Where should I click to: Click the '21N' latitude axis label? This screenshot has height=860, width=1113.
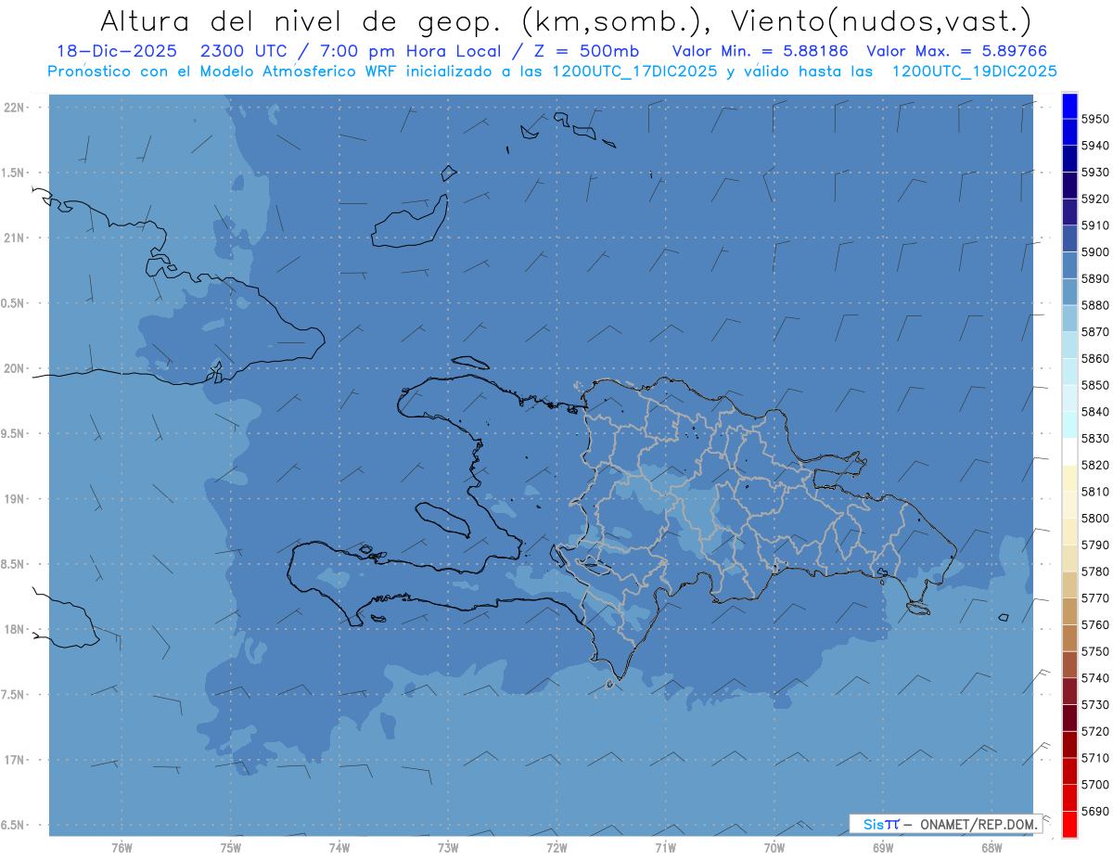(14, 237)
